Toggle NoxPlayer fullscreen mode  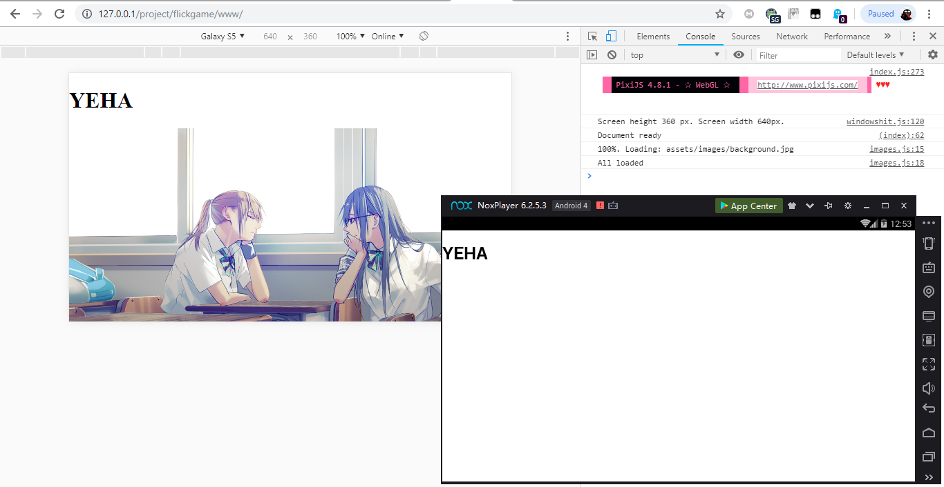pyautogui.click(x=929, y=364)
